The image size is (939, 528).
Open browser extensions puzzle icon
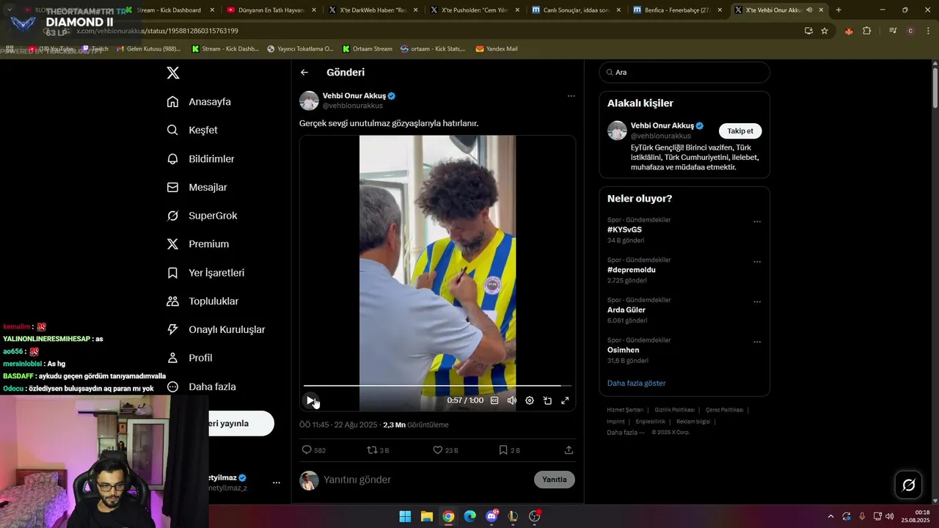pyautogui.click(x=867, y=31)
